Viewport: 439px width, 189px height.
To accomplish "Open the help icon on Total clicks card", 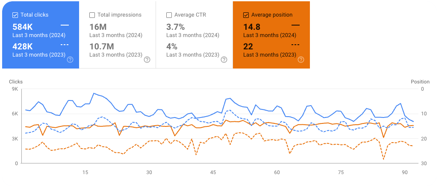I will point(70,60).
